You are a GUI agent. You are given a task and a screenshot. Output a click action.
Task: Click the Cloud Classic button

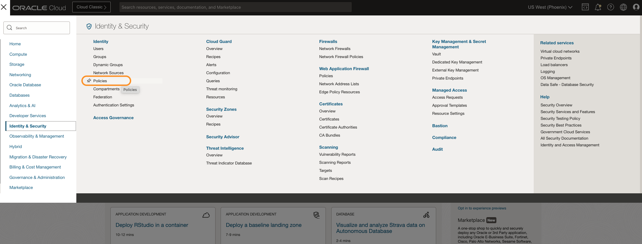[91, 7]
